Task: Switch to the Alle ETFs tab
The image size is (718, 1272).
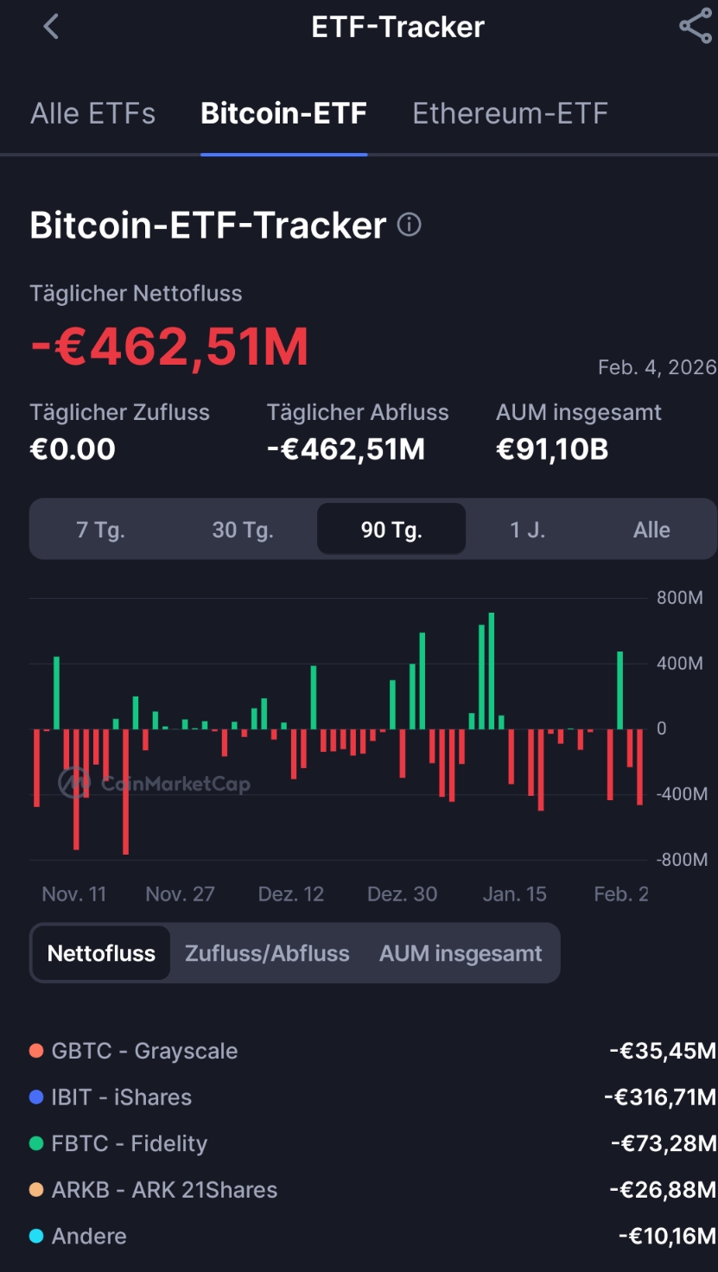Action: [x=93, y=113]
